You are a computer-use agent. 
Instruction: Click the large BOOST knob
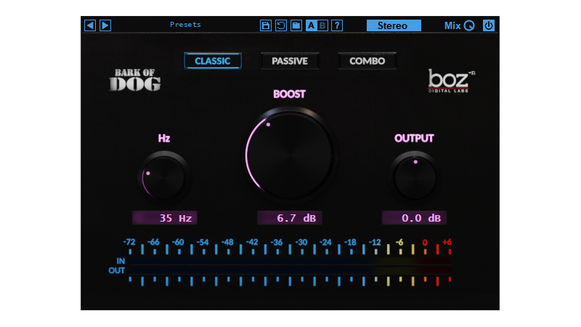pyautogui.click(x=289, y=155)
